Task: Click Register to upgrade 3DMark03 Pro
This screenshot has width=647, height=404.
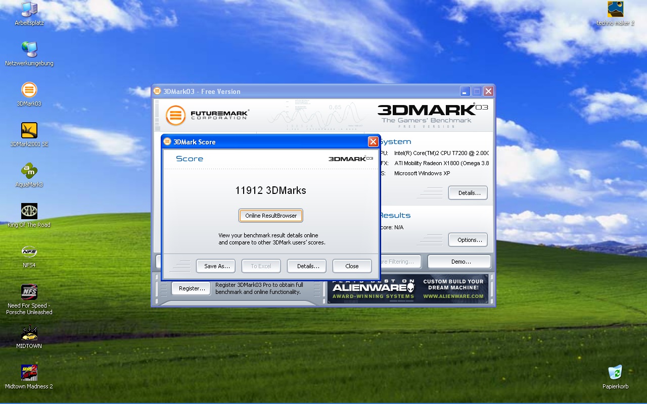Action: [x=191, y=288]
